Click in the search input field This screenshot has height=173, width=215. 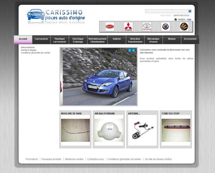(x=166, y=11)
